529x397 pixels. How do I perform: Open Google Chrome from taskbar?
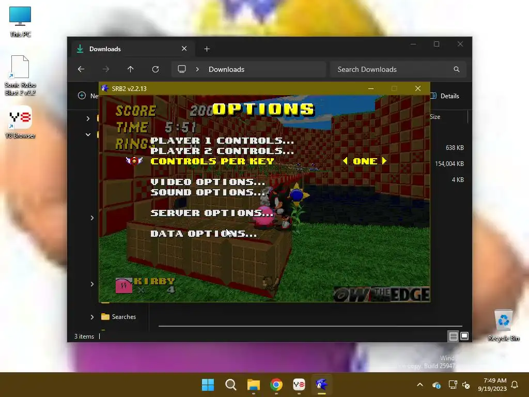coord(276,385)
